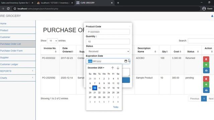Click the table Search box
Image resolution: width=214 pixels, height=120 pixels.
201,41
